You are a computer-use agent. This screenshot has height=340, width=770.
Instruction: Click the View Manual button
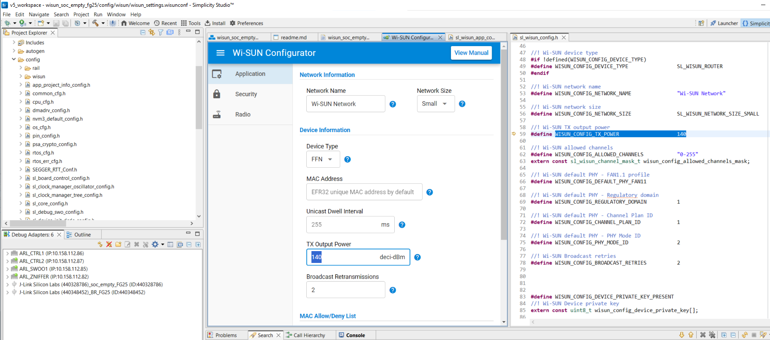[x=471, y=53]
